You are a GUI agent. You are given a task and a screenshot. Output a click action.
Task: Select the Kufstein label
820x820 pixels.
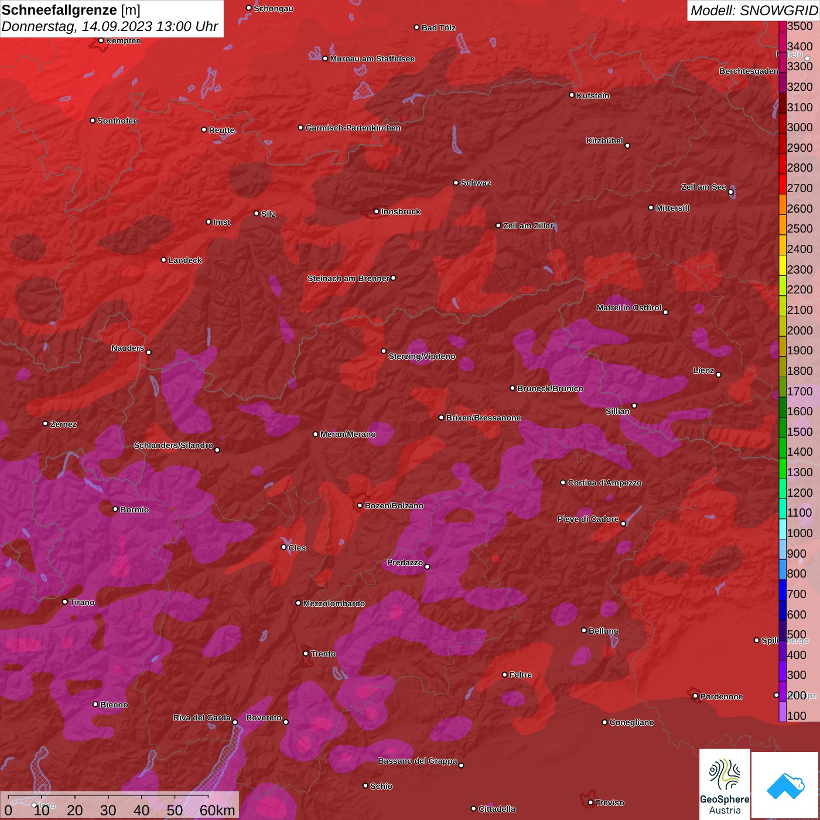[593, 95]
